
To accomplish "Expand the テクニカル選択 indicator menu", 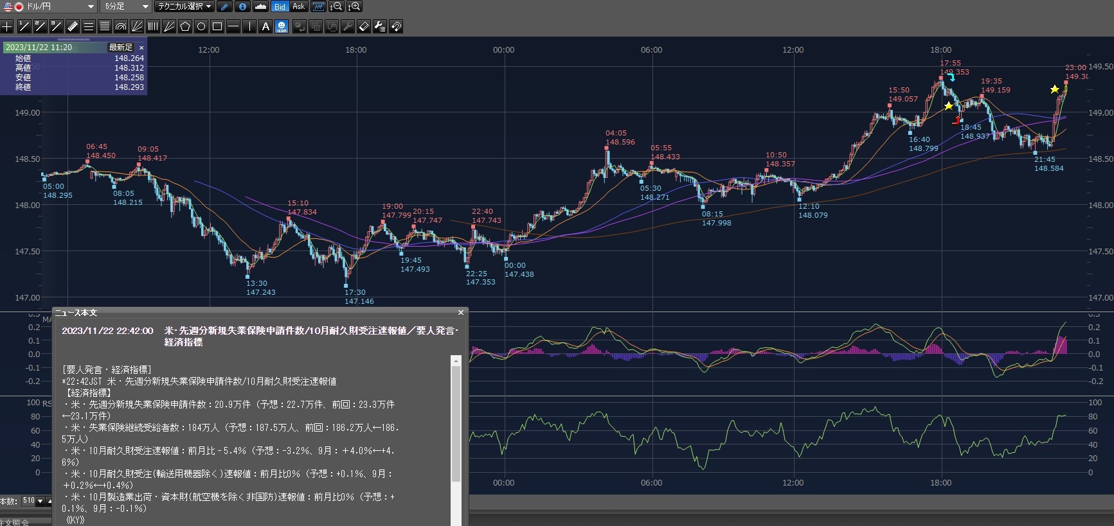I will (x=184, y=6).
